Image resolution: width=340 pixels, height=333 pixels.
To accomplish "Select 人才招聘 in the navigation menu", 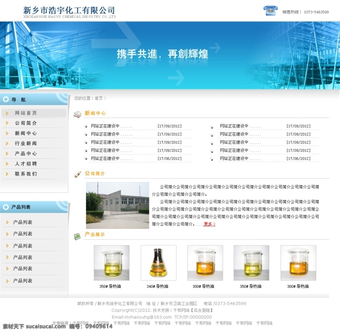I will click(26, 164).
